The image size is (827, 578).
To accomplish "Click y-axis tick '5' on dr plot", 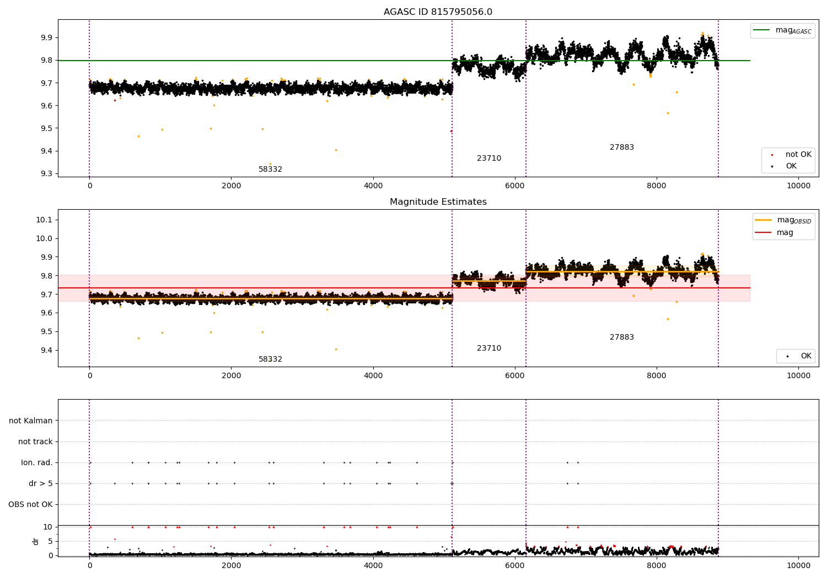I will tap(50, 541).
